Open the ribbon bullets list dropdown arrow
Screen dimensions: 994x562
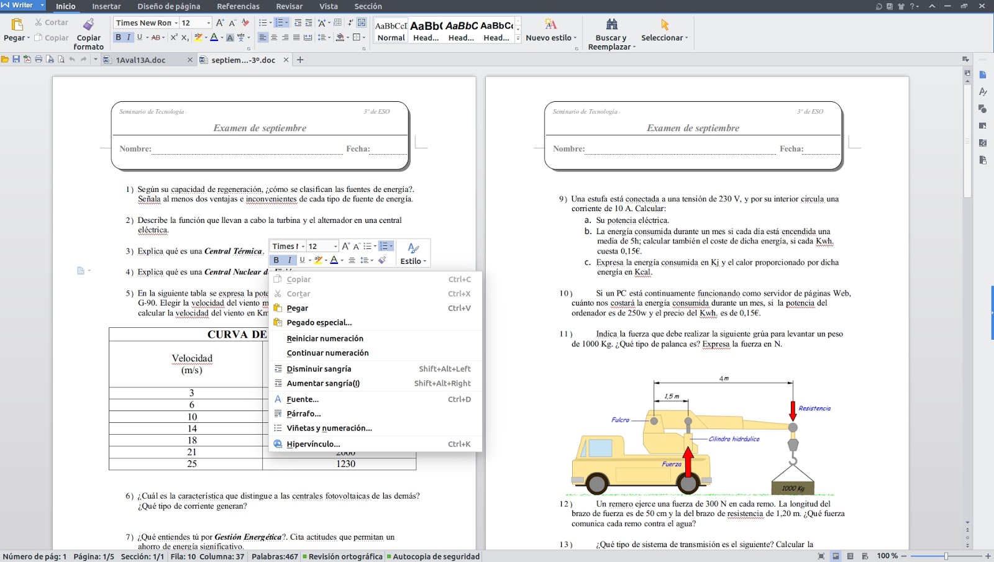[x=270, y=23]
